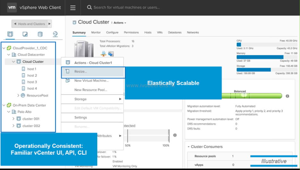The width and height of the screenshot is (300, 170).
Task: Click the forward arrow beside Hosts and Clusters
Action: click(x=49, y=24)
